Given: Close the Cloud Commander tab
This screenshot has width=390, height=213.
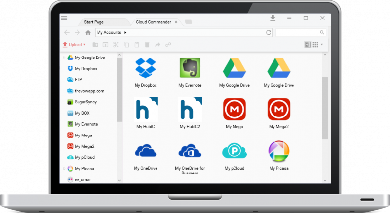Looking at the screenshot, I should (x=176, y=22).
